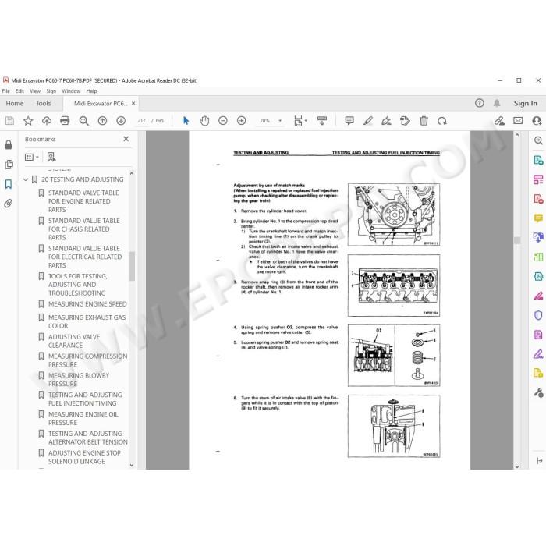The width and height of the screenshot is (546, 546).
Task: Open the View menu
Action: pos(35,91)
